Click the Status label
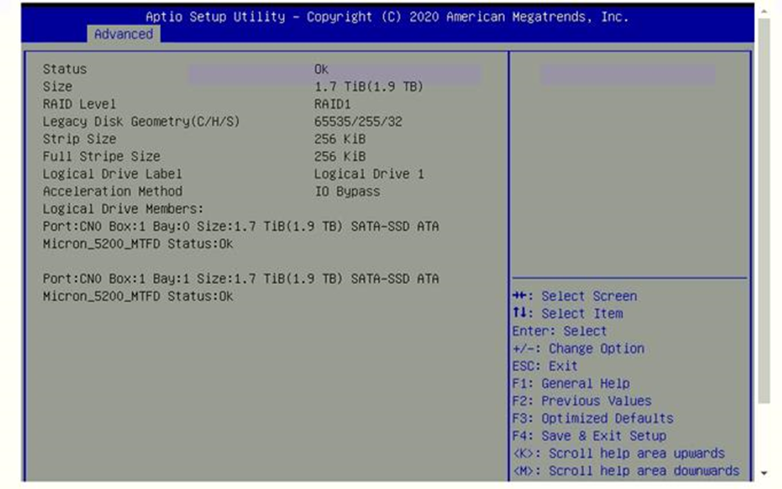Image resolution: width=782 pixels, height=489 pixels. pyautogui.click(x=65, y=69)
